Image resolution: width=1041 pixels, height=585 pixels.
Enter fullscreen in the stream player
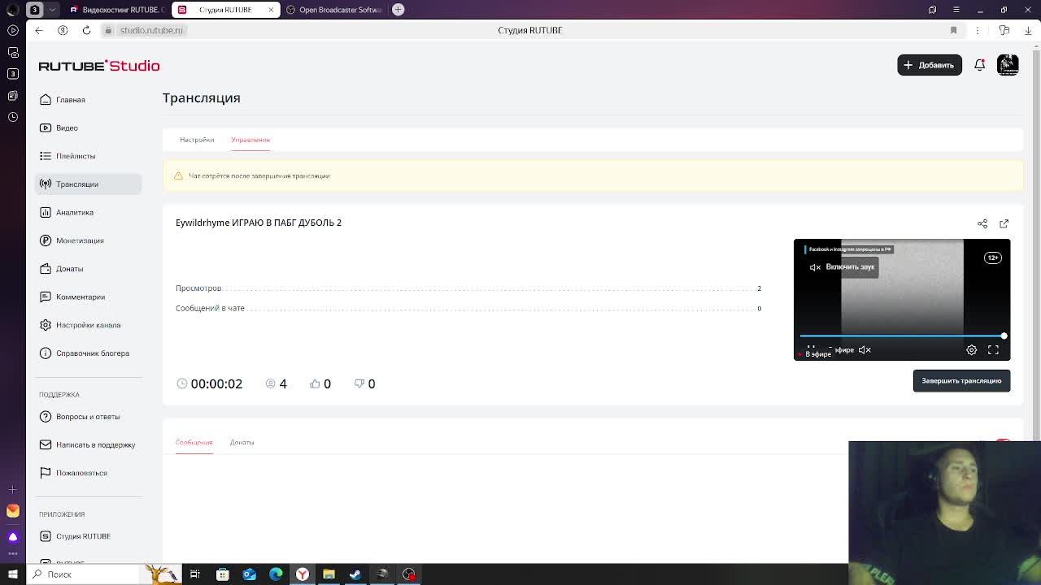pyautogui.click(x=993, y=350)
